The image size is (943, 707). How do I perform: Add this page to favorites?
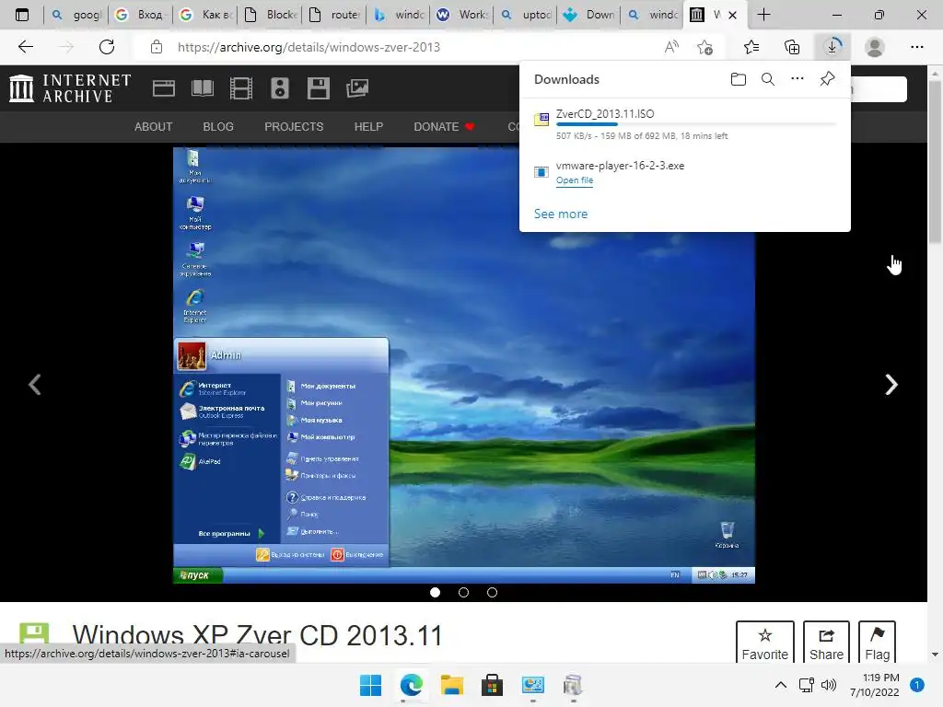(x=704, y=47)
